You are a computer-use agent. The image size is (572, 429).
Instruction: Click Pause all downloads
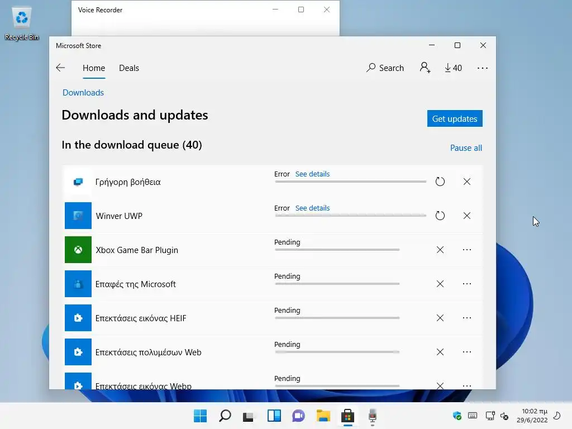point(466,147)
